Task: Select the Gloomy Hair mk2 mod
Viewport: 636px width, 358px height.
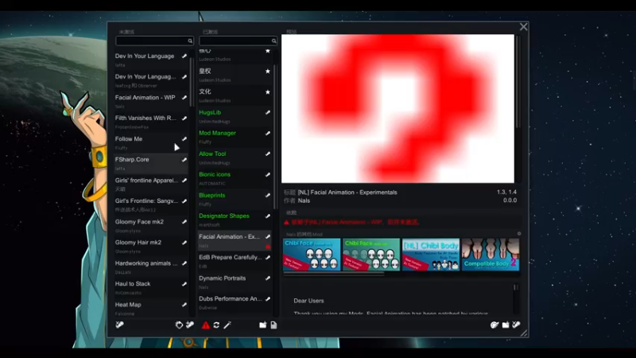Action: coord(151,246)
